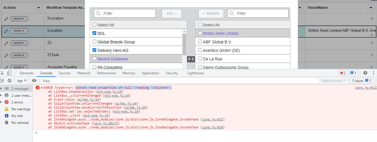Screen dimensions: 377x142
Task: Click the right list Filter input
Action: click(258, 13)
